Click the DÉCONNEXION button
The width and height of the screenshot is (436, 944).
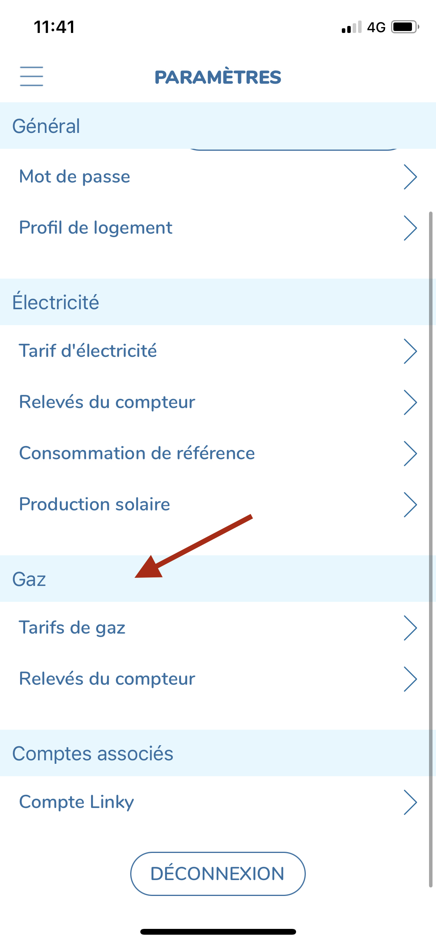[218, 873]
